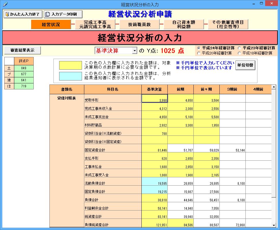Click 負債純資産合計 前期 cell 84,586
Screen dimensions: 280x230
pyautogui.click(x=181, y=223)
